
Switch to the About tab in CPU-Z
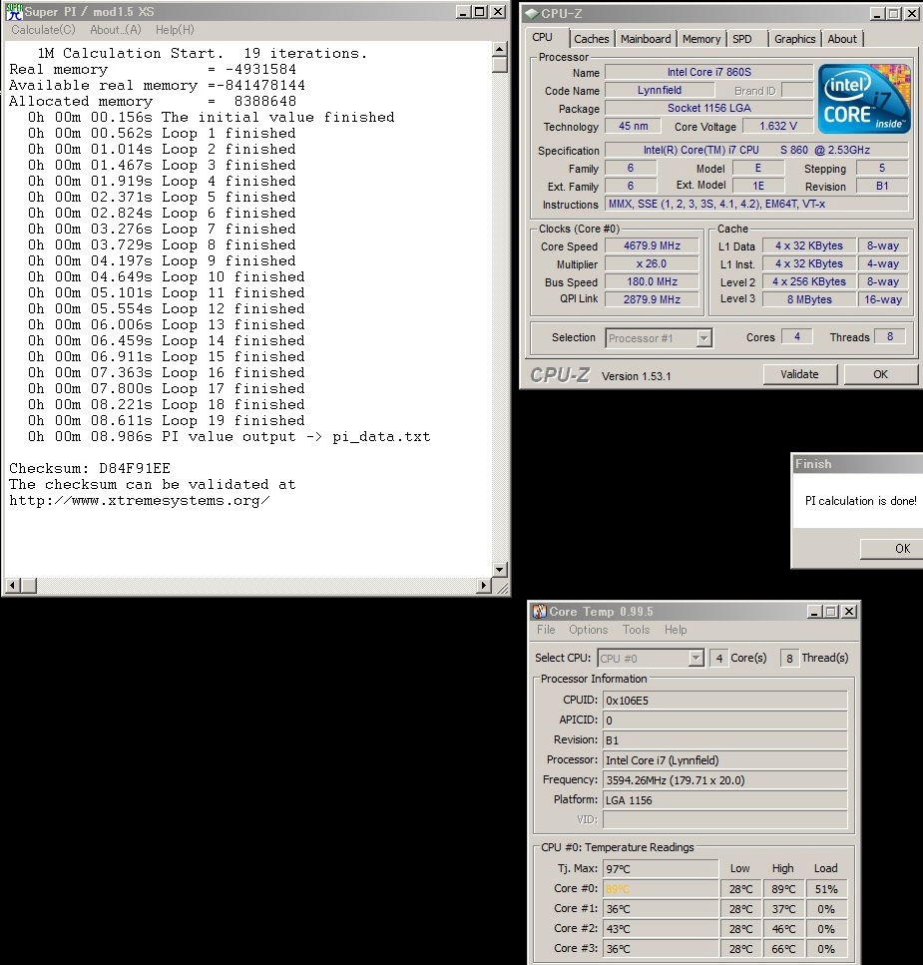click(x=842, y=39)
